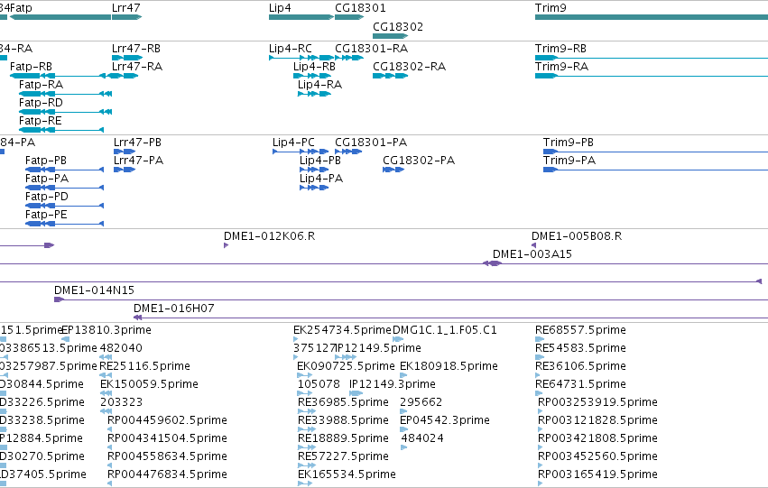
Task: Select the Fatp-RE transcript
Action: pyautogui.click(x=61, y=130)
